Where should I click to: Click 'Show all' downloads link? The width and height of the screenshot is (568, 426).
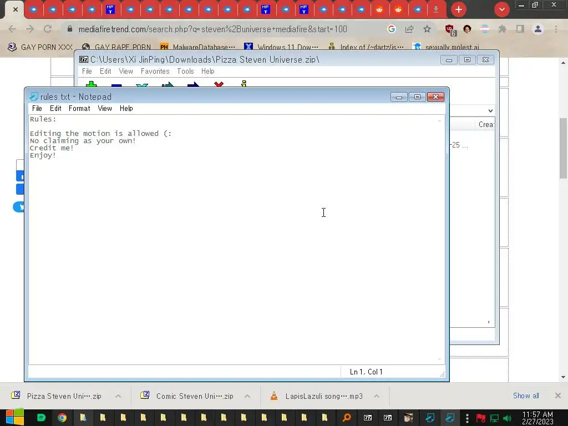[526, 396]
